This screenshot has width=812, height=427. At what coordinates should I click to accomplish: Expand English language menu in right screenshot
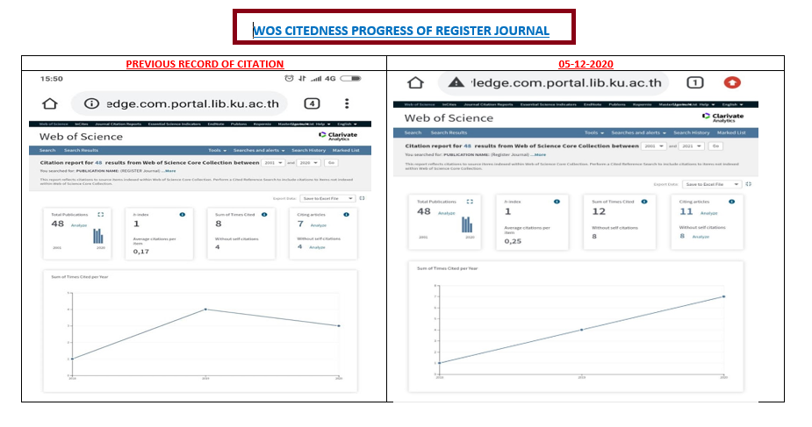(732, 104)
